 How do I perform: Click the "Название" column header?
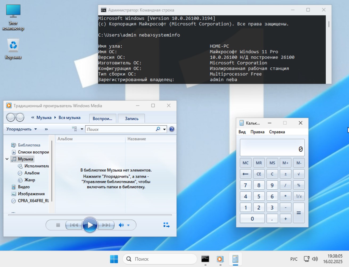[150, 139]
